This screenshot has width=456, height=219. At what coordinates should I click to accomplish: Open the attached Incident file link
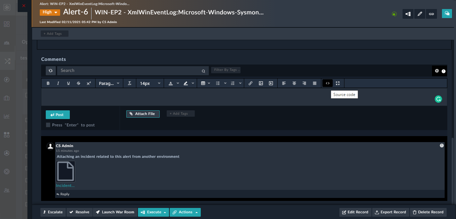[x=65, y=185]
